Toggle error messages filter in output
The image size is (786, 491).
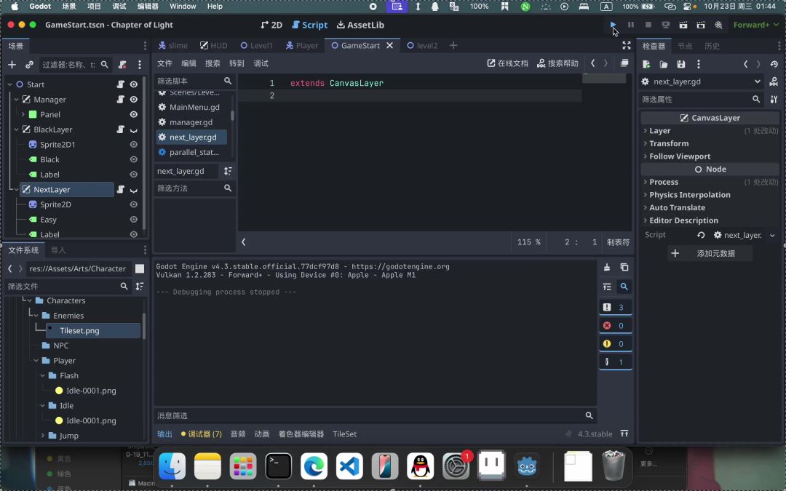click(615, 325)
